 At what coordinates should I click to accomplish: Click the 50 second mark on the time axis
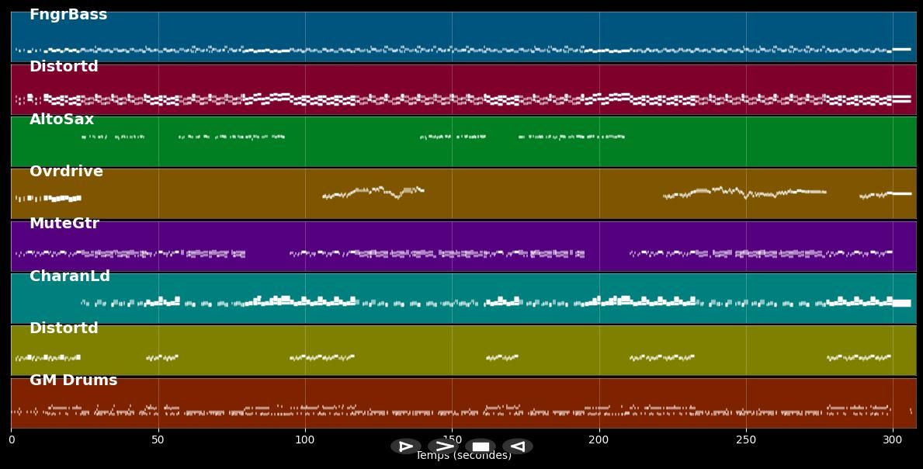click(158, 440)
